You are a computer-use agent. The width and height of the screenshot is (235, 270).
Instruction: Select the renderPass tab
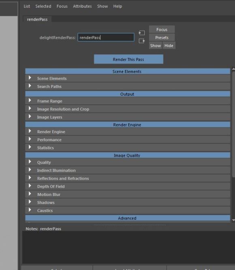point(37,19)
